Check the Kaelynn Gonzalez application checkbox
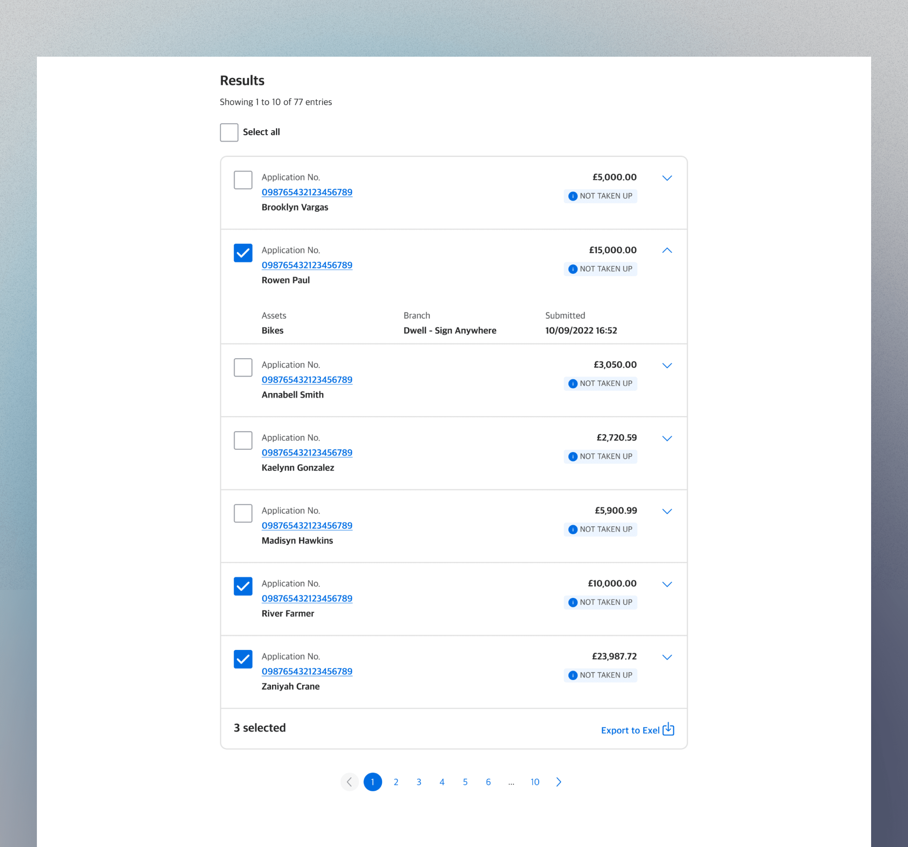The width and height of the screenshot is (908, 847). (243, 441)
